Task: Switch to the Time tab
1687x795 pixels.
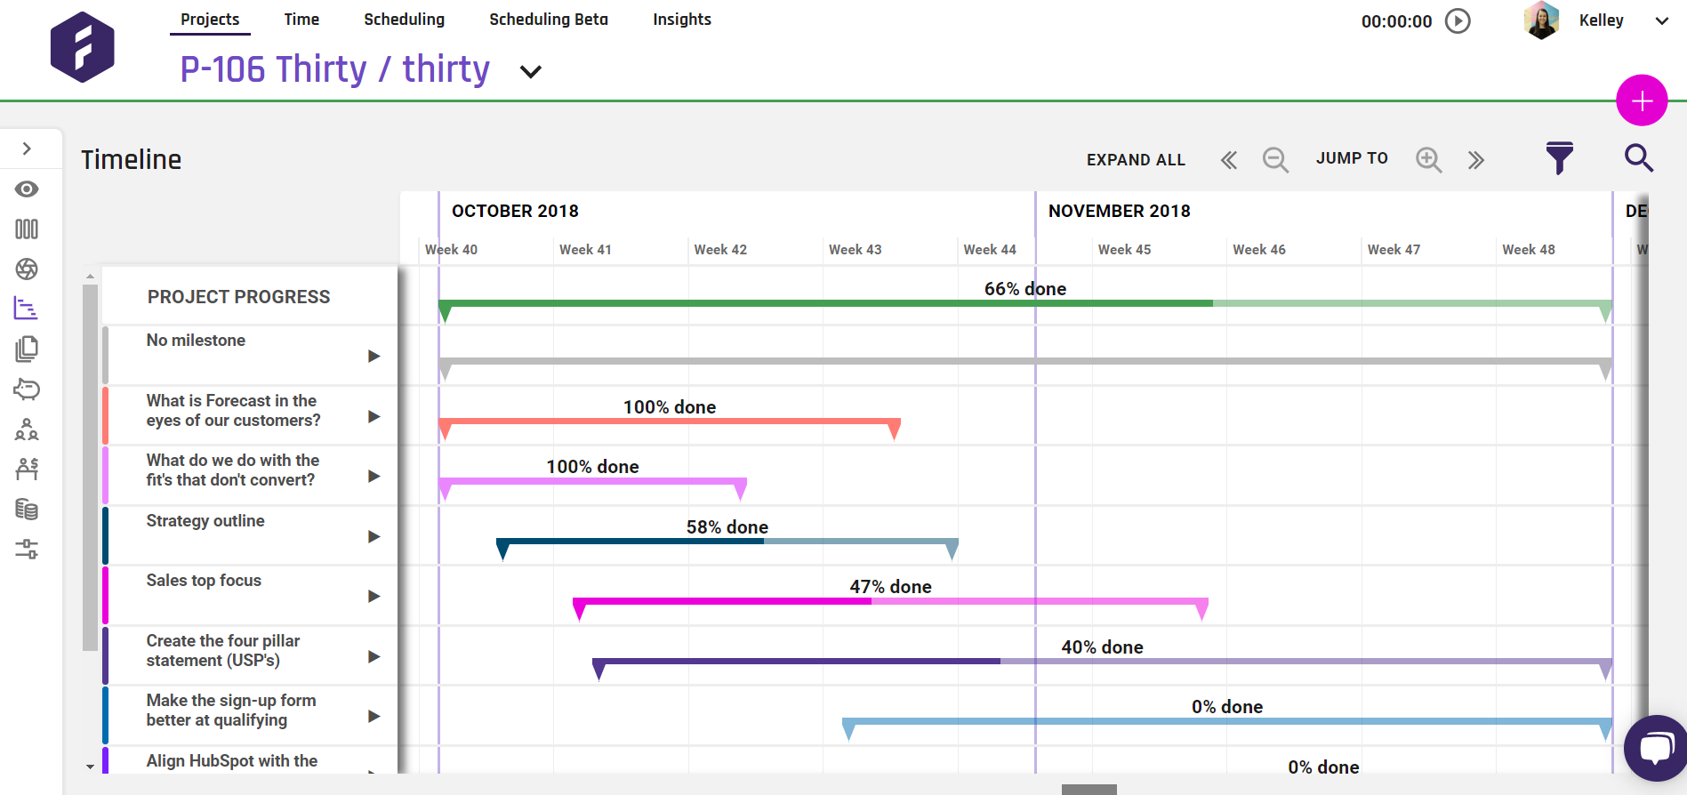Action: [301, 20]
